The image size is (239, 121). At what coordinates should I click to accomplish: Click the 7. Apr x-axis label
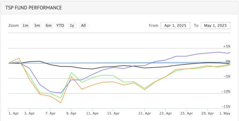pyautogui.click(x=50, y=114)
